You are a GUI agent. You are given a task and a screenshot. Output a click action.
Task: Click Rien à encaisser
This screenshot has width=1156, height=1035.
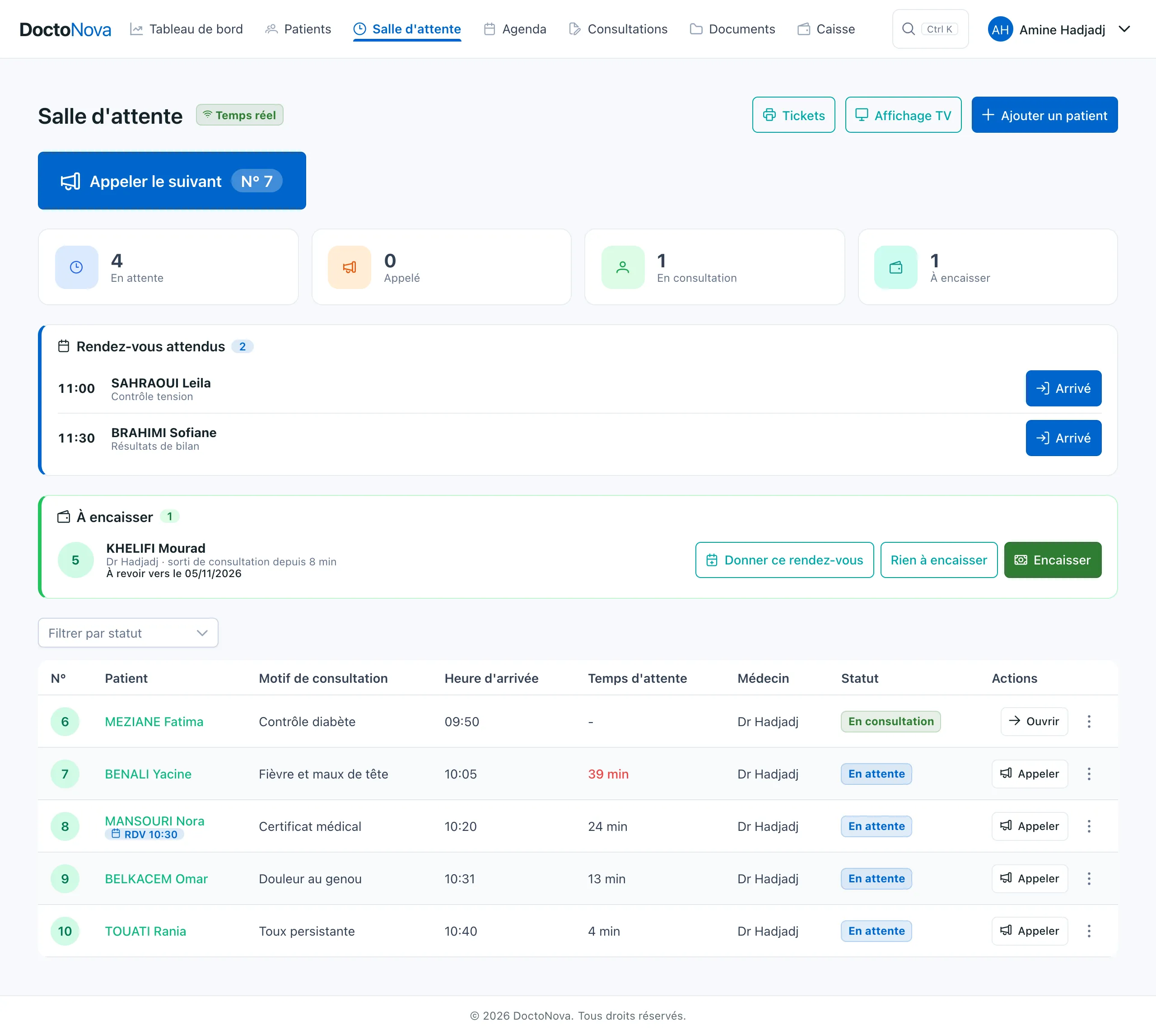pos(939,559)
